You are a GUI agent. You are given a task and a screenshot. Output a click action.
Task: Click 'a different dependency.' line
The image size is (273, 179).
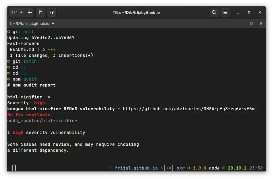click(38, 150)
